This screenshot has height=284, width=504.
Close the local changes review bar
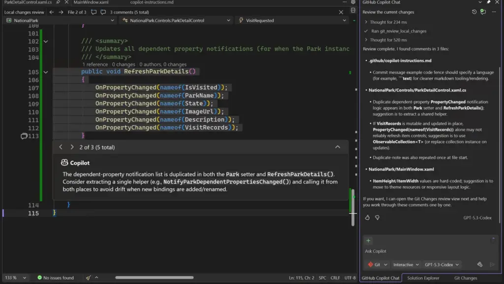(341, 12)
